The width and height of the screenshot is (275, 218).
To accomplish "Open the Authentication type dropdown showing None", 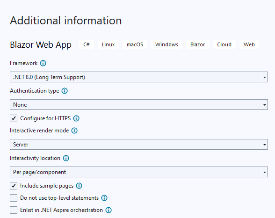I will 139,105.
